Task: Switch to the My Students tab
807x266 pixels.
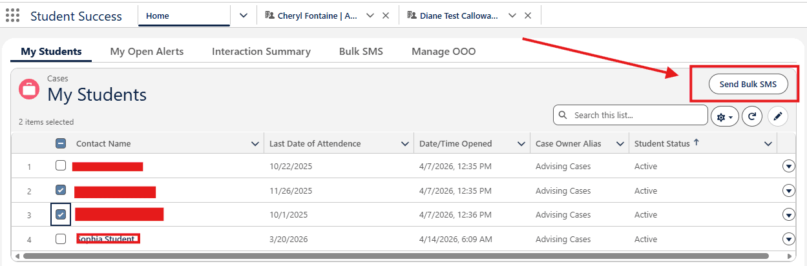Action: [51, 51]
